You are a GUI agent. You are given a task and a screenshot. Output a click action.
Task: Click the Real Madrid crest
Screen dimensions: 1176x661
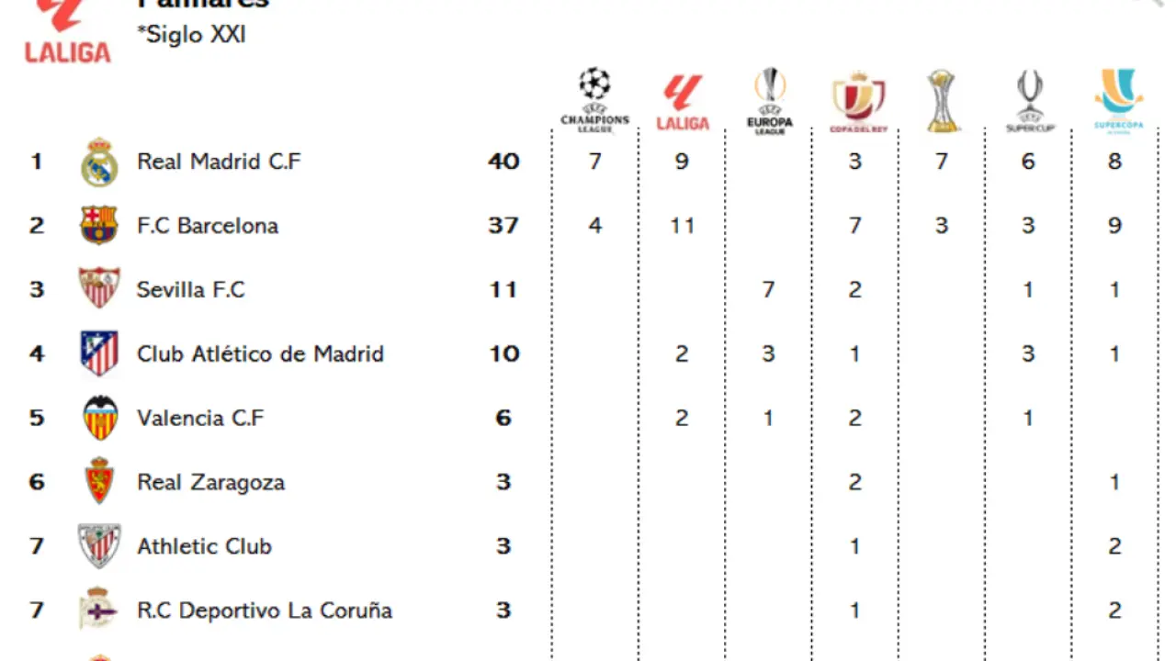pyautogui.click(x=98, y=162)
